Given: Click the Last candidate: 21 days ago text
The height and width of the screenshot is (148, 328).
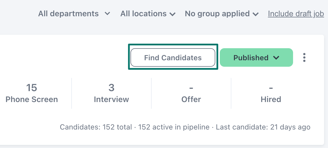Looking at the screenshot, I should [x=263, y=127].
